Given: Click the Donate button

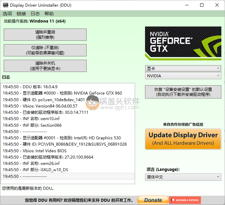Looking at the screenshot, I should [x=153, y=200].
